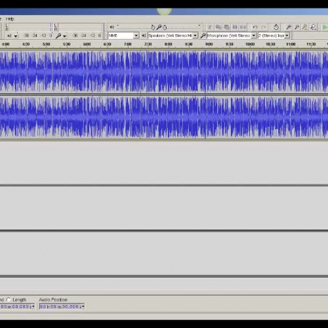Click the Silence audio icon
Viewport: 328px width, 328px height.
click(243, 27)
